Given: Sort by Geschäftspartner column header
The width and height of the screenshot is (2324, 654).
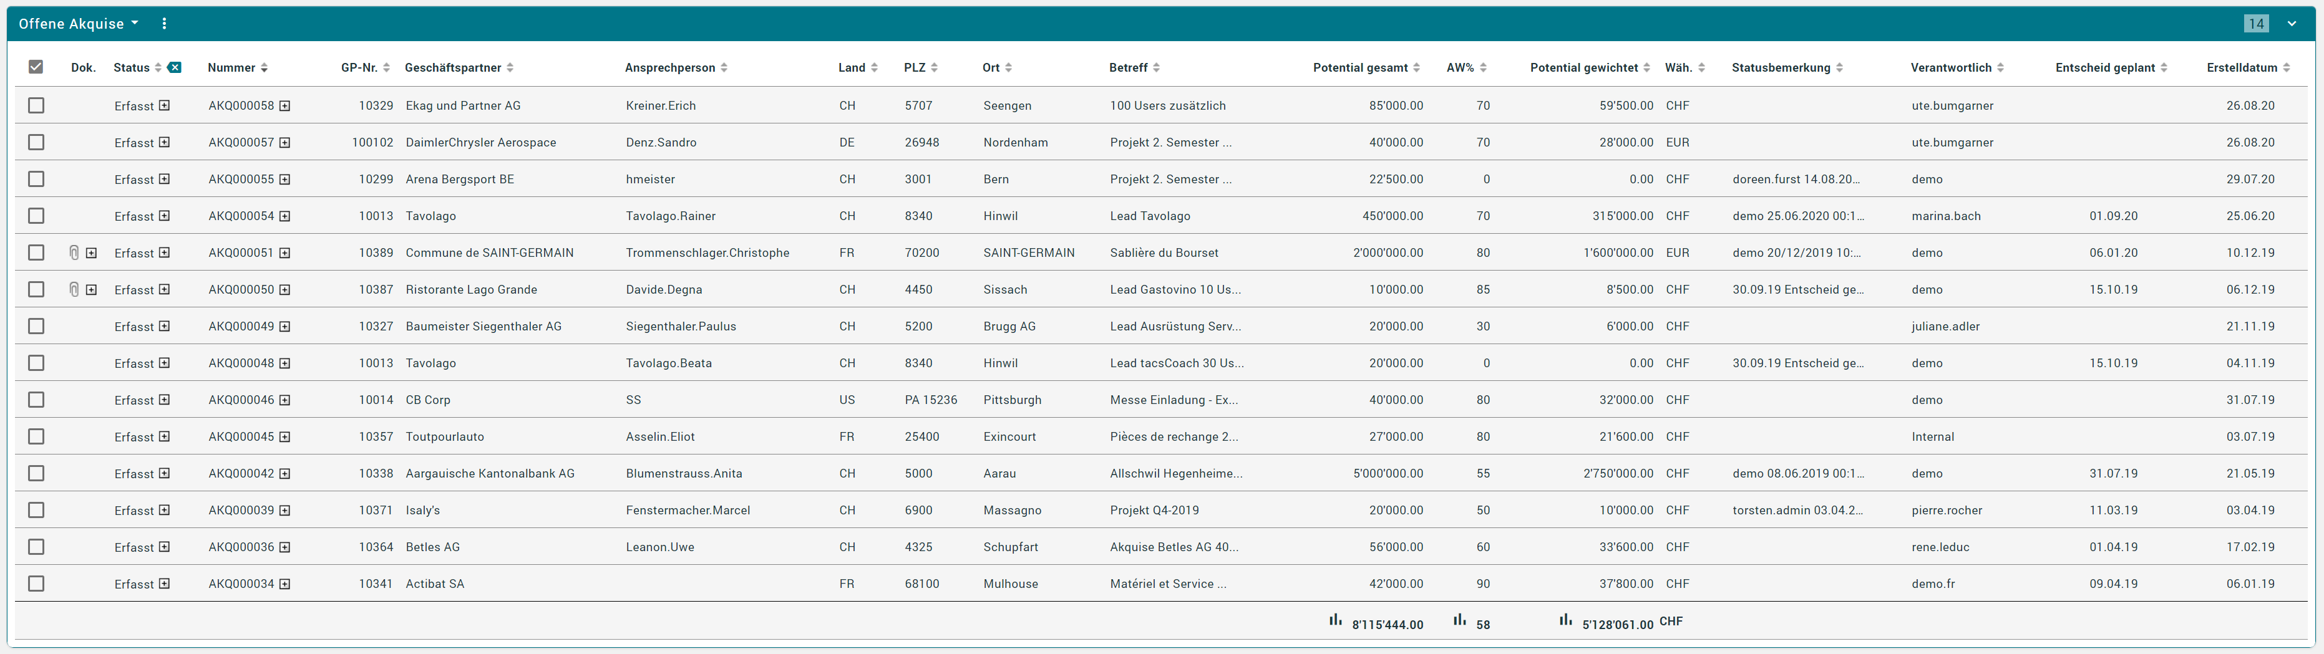Looking at the screenshot, I should [459, 68].
